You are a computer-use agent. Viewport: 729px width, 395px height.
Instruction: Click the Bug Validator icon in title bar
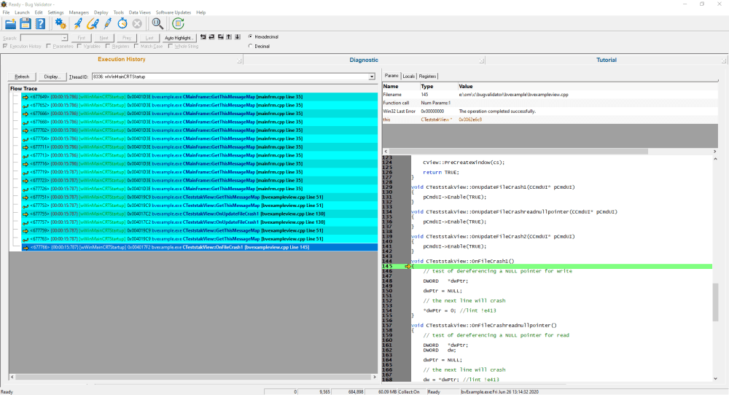click(4, 4)
